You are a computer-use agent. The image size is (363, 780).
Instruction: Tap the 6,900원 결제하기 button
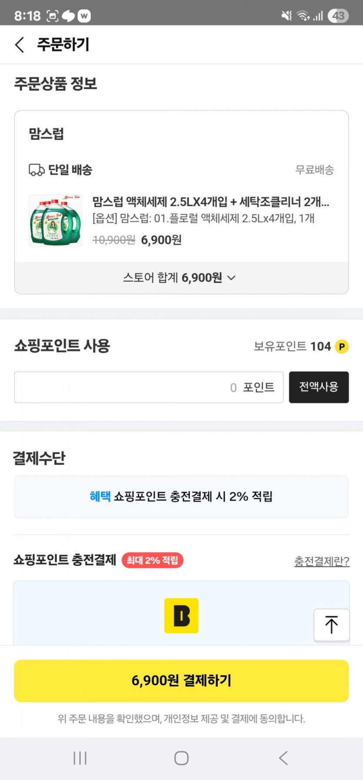(x=181, y=680)
